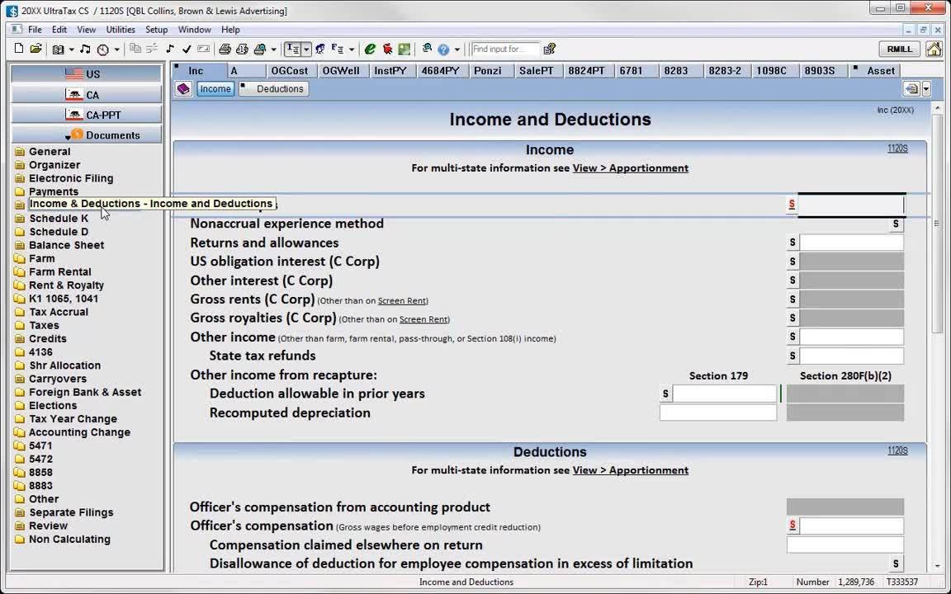Click the State tax refunds input field
Viewport: 951px width, 594px height.
click(851, 356)
